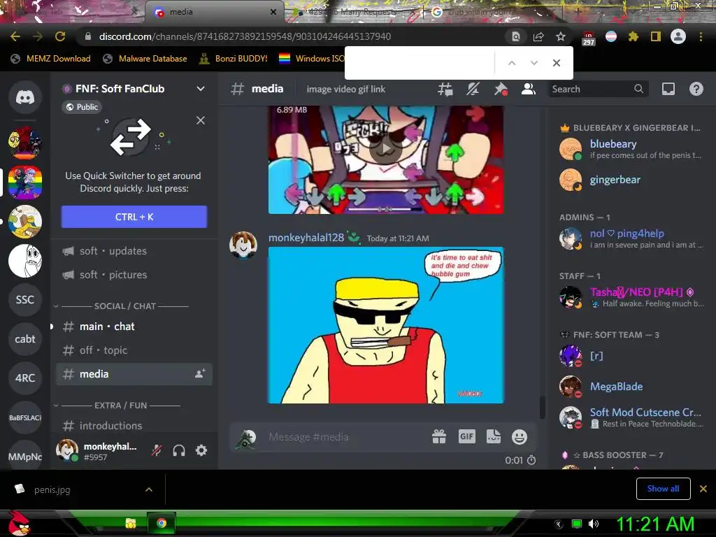This screenshot has width=716, height=537.
Task: Close the find-in-page bar
Action: tap(556, 63)
